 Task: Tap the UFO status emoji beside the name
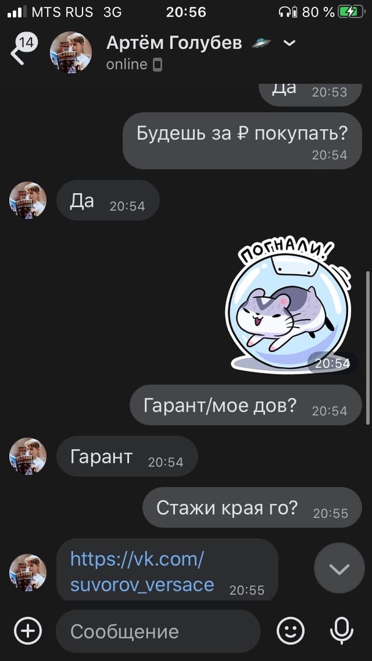pos(261,43)
